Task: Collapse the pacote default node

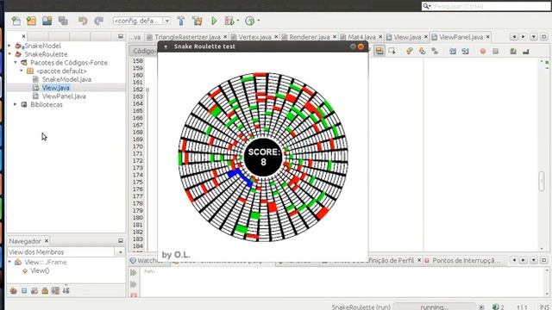Action: pyautogui.click(x=22, y=71)
